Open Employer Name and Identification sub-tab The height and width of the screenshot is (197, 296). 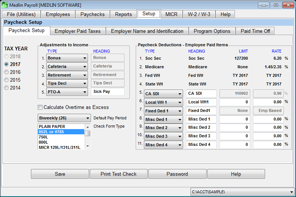(147, 31)
